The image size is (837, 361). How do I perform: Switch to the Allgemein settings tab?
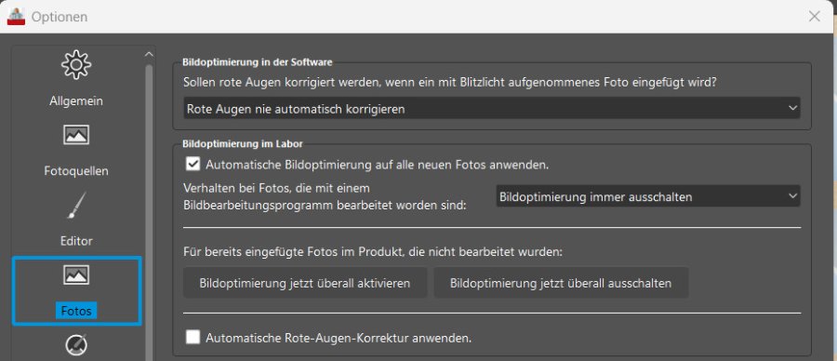click(76, 100)
